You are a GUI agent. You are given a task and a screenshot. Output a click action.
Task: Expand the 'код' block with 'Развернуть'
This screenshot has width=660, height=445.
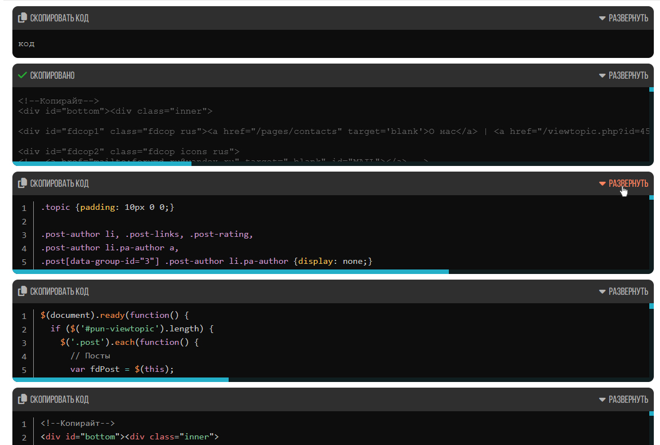pyautogui.click(x=628, y=18)
